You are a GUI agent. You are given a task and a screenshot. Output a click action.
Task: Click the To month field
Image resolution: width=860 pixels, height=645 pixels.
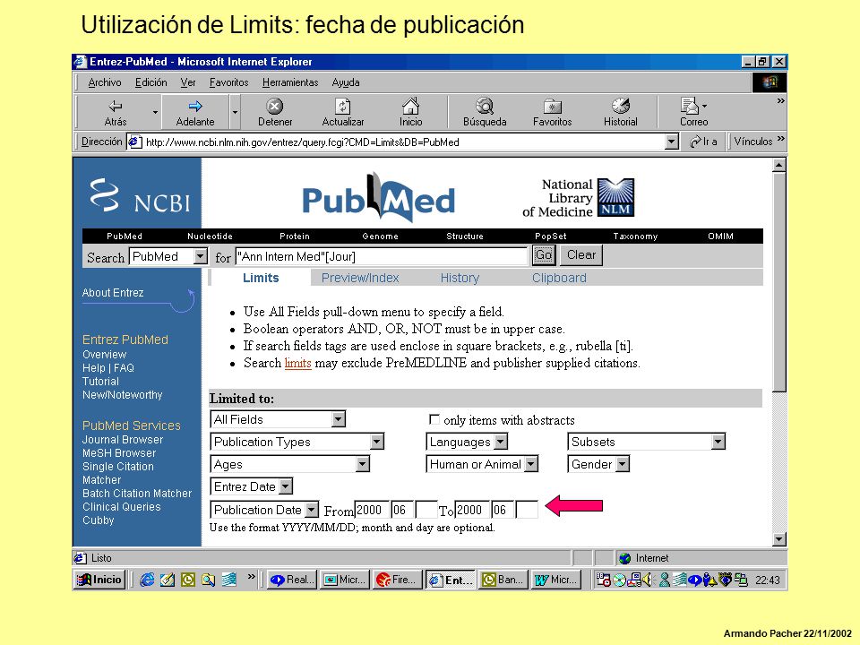(x=503, y=510)
